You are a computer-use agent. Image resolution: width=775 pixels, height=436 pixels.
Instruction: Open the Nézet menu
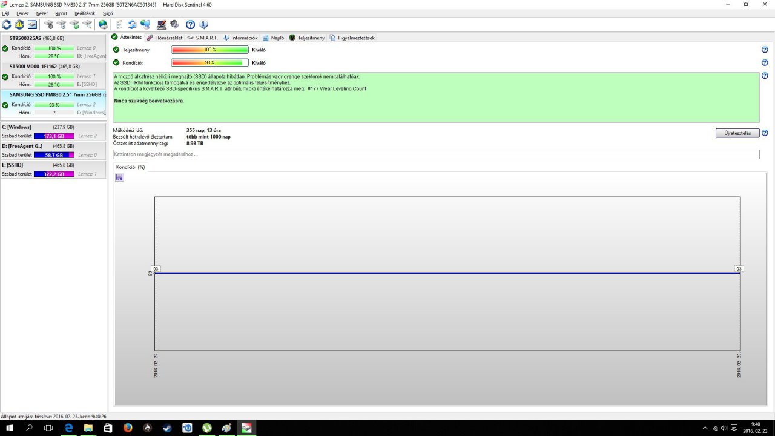click(42, 13)
